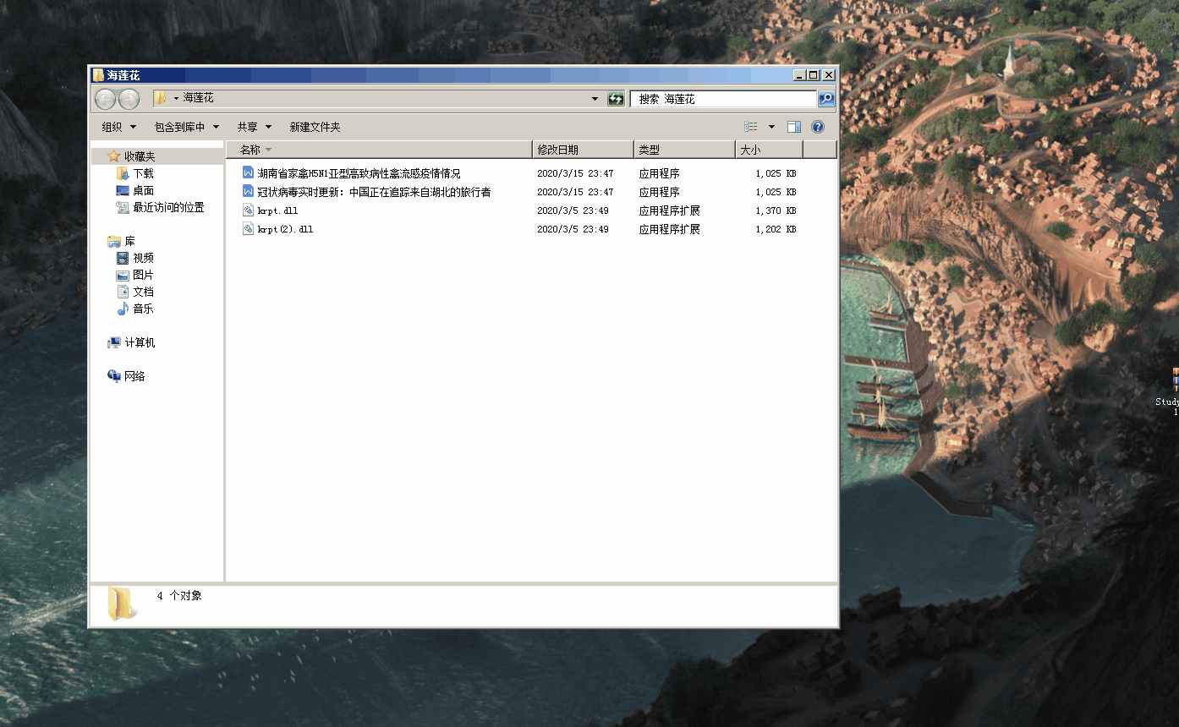
Task: Sort by 修改日期 column header
Action: (583, 150)
